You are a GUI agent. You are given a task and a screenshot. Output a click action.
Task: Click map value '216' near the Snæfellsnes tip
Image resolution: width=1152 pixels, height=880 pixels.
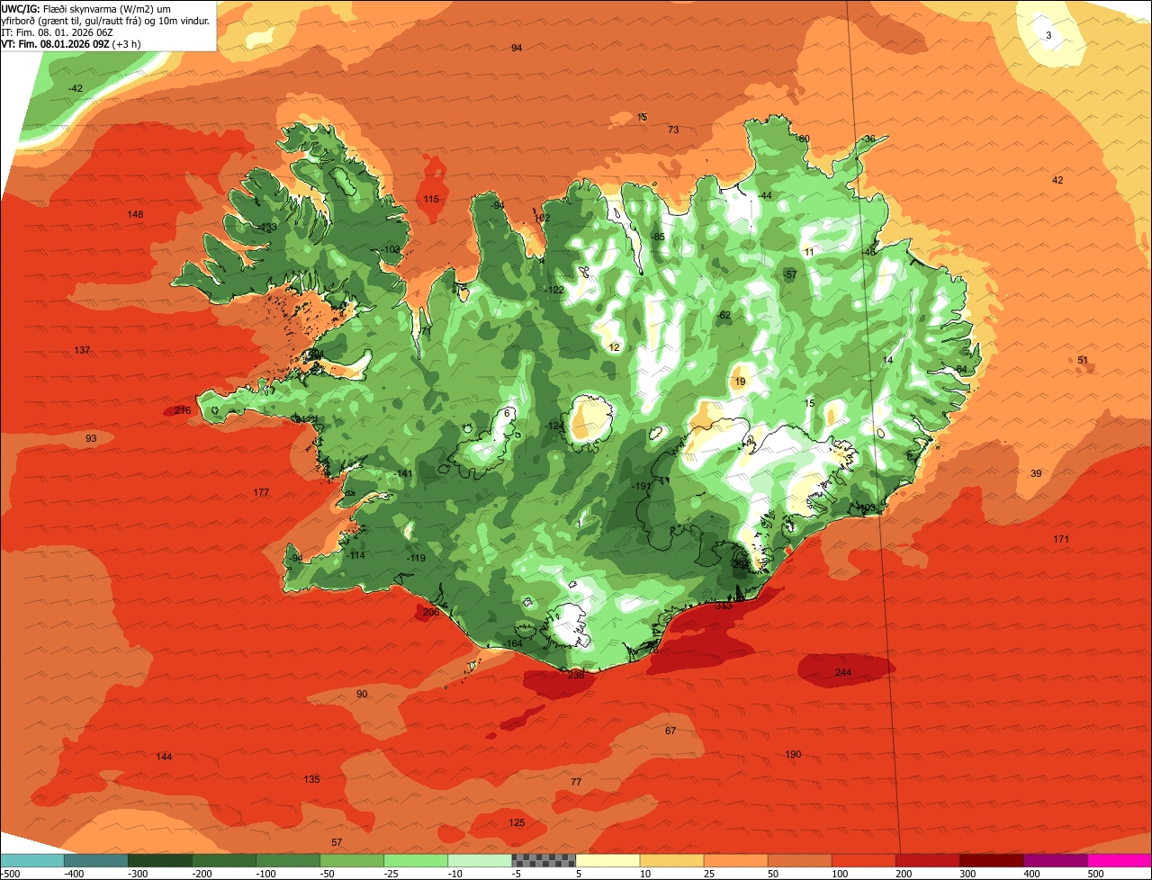click(x=183, y=410)
